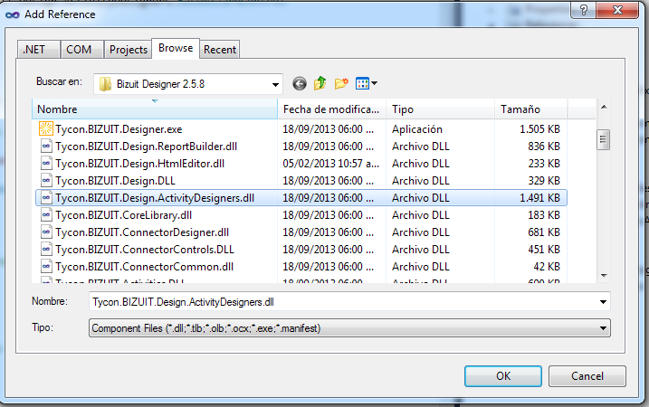Go back to the previous folder
This screenshot has width=649, height=407.
[300, 83]
